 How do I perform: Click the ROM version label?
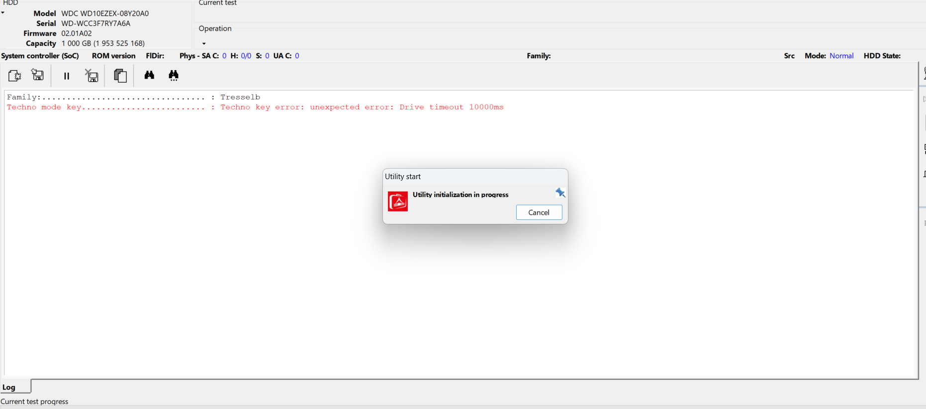114,56
